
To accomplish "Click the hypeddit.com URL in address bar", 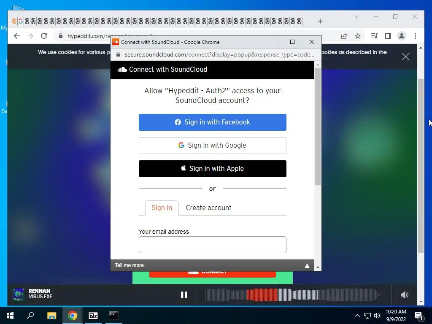I will tap(110, 36).
